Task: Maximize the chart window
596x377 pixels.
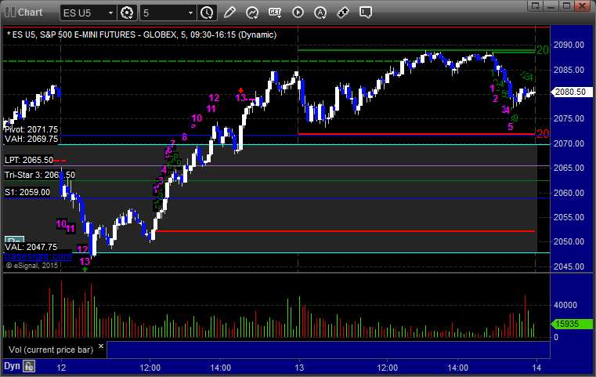Action: click(566, 5)
